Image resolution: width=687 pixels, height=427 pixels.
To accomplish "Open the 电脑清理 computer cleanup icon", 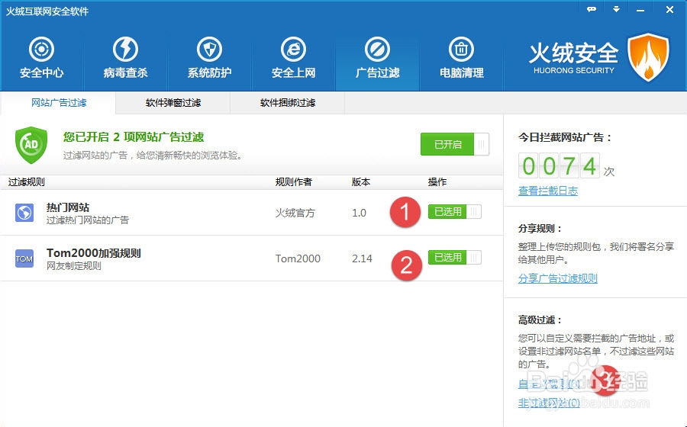I will click(x=461, y=49).
